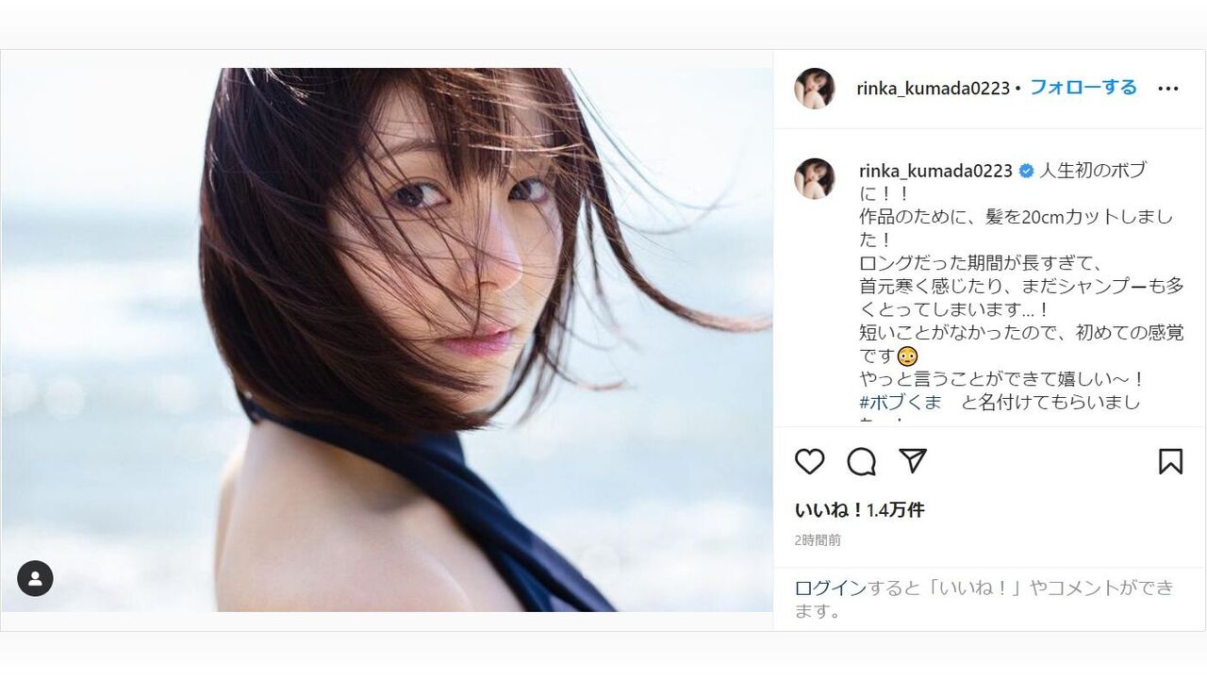Like the post with the heart icon
This screenshot has width=1207, height=679.
(x=809, y=461)
